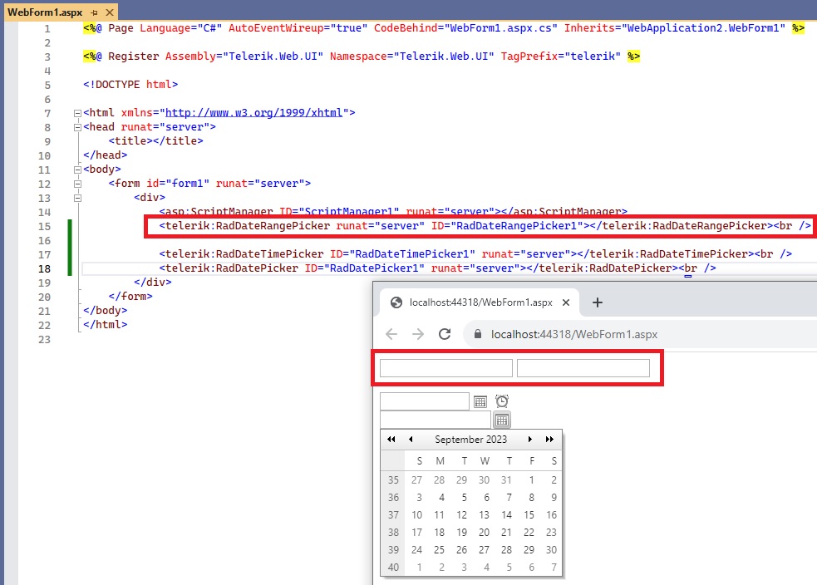Collapse the html element code block
Viewport: 817px width, 585px height.
76,113
